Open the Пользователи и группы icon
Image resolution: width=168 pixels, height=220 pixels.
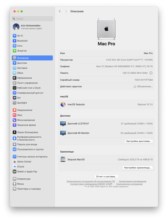pos(15,149)
